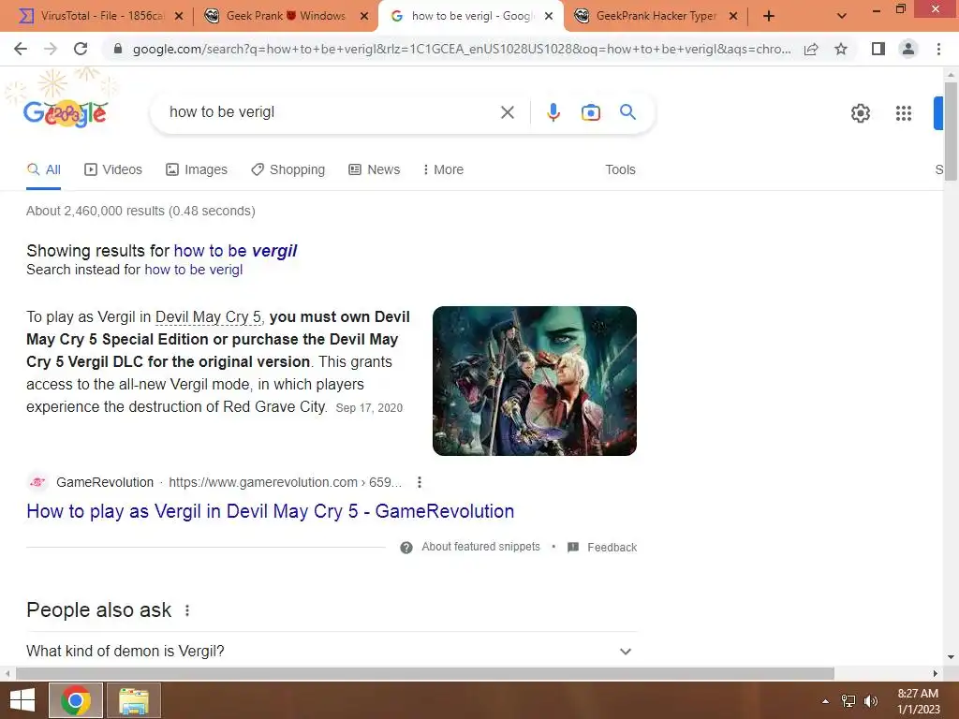Click the vertical scrollbar thumb
Screen dimensions: 959x719
click(x=951, y=131)
